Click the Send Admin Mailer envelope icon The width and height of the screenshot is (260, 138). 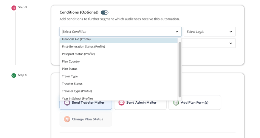(x=121, y=103)
